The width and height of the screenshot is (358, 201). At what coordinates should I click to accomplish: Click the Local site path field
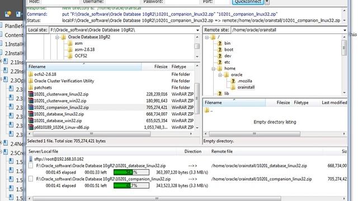(122, 30)
